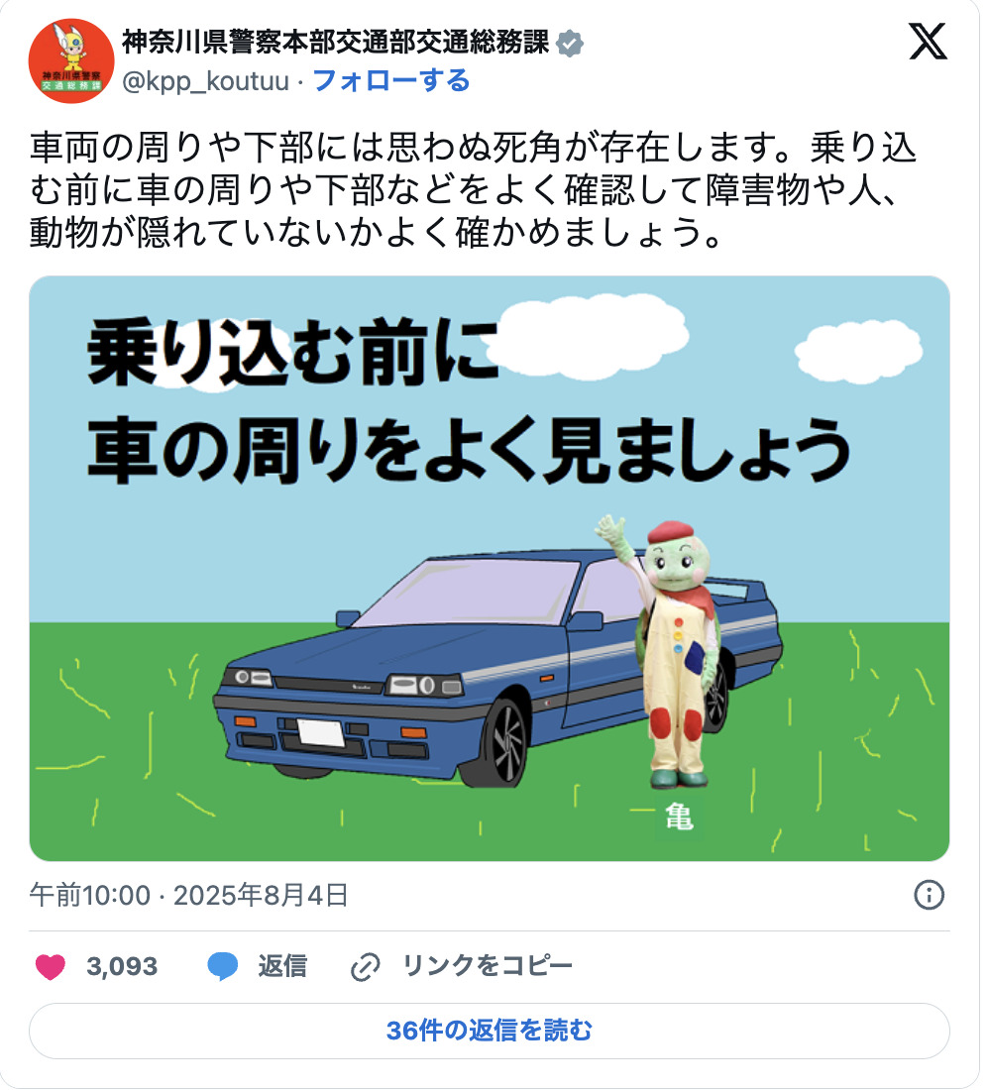This screenshot has height=1090, width=987.
Task: Click the chain link copy icon
Action: coord(365,967)
